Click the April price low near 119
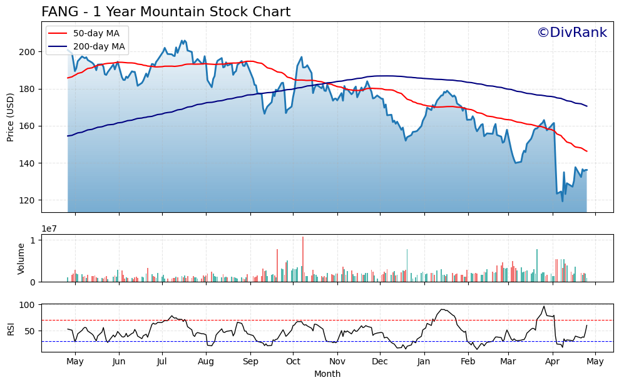This screenshot has width=619, height=385. point(563,201)
